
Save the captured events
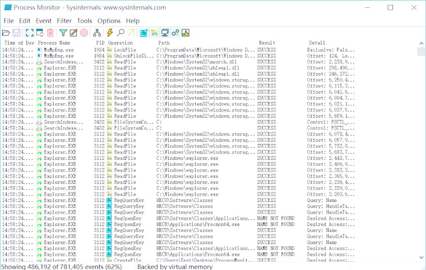(x=16, y=32)
